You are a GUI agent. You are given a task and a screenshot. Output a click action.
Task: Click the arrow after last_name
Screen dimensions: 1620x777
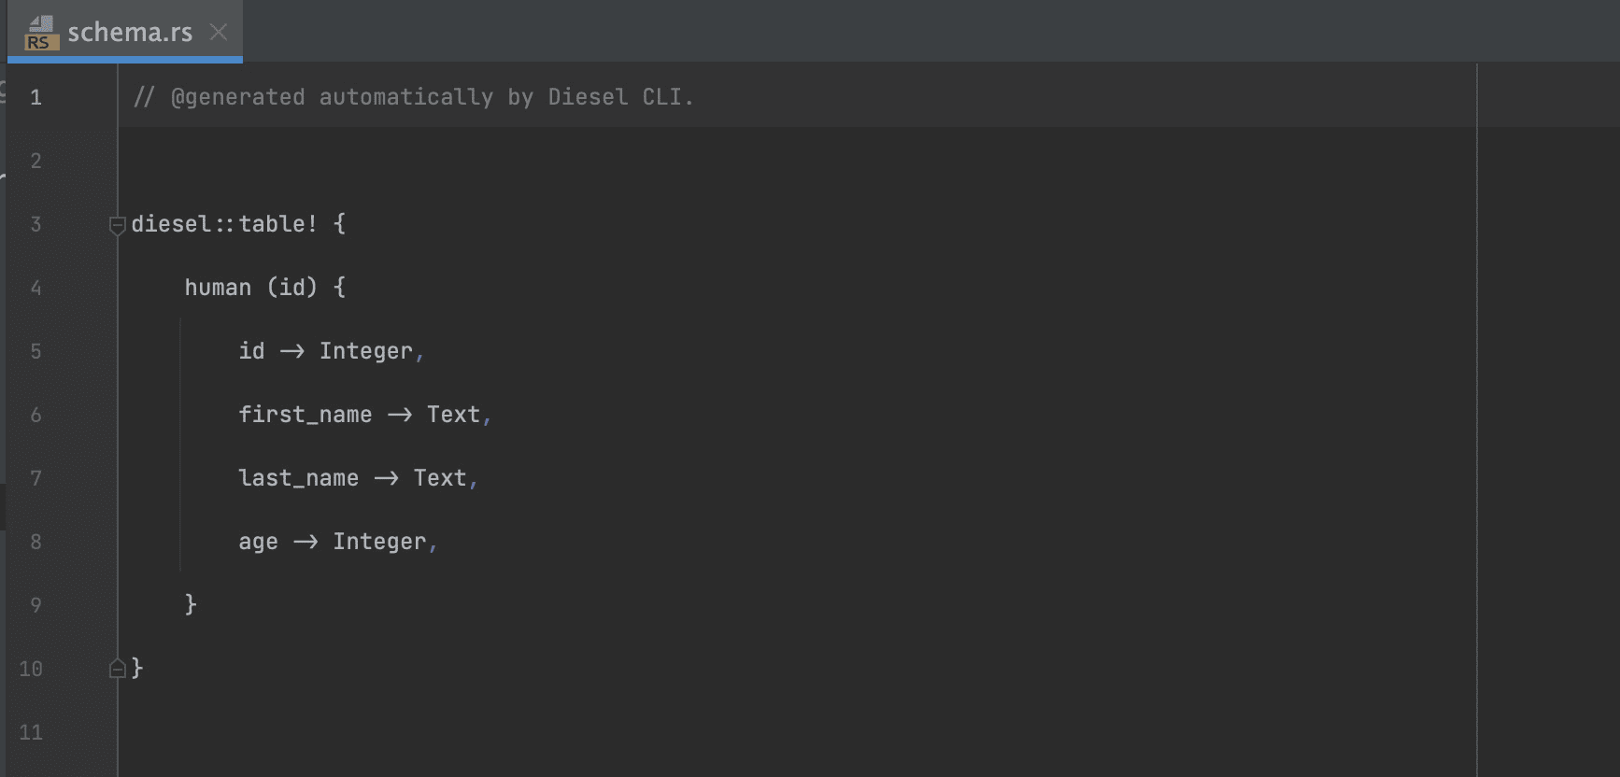pyautogui.click(x=386, y=478)
